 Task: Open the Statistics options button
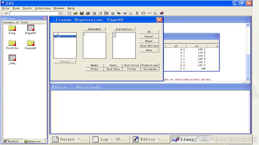[x=131, y=65]
